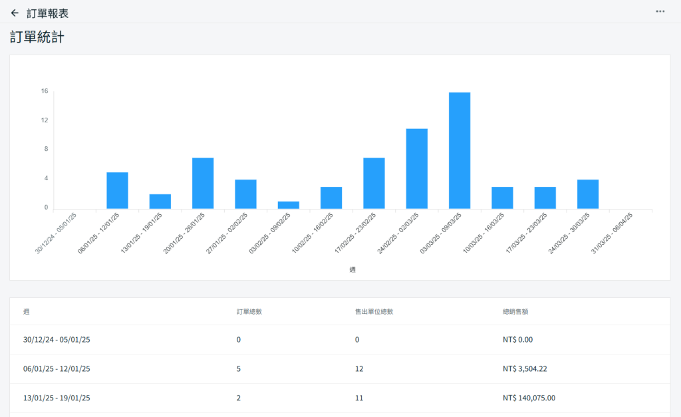
Task: Select the 17/02/25 - 23/02/25 chart bar
Action: pyautogui.click(x=374, y=184)
